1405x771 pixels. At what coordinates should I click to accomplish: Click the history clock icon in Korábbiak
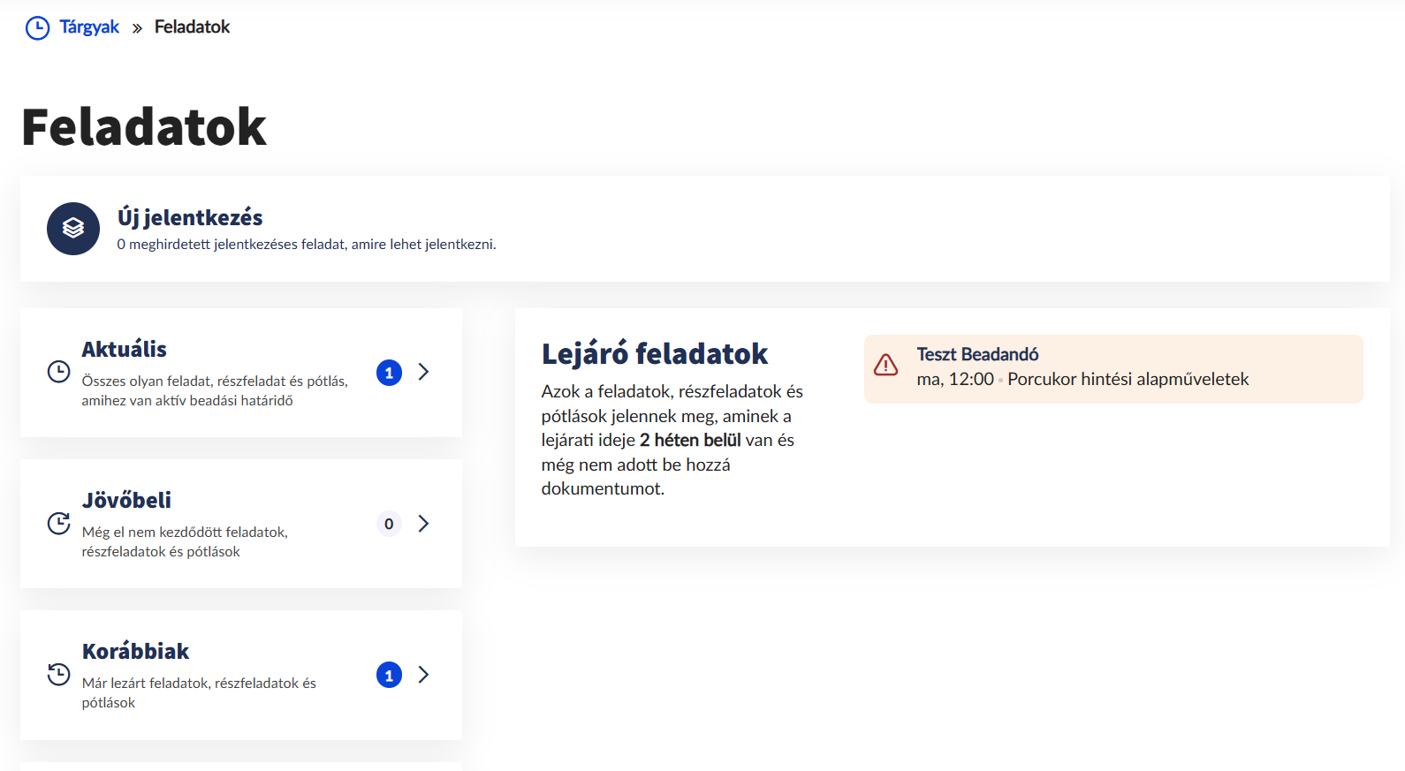pyautogui.click(x=58, y=675)
